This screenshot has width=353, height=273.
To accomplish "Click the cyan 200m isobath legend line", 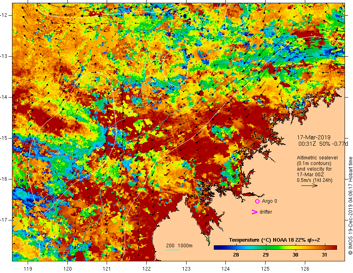I will point(173,250).
